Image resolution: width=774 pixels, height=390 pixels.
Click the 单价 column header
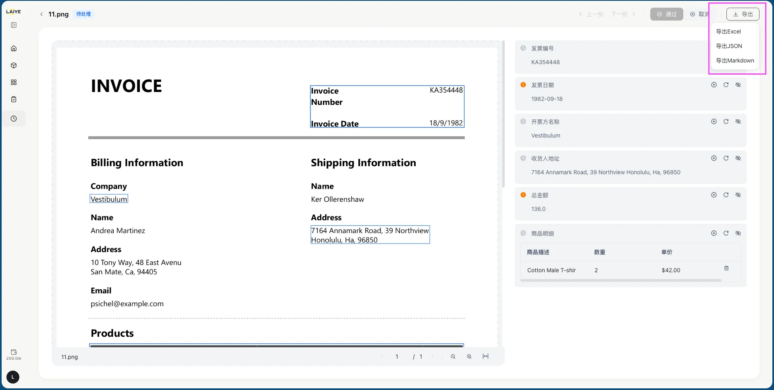667,252
